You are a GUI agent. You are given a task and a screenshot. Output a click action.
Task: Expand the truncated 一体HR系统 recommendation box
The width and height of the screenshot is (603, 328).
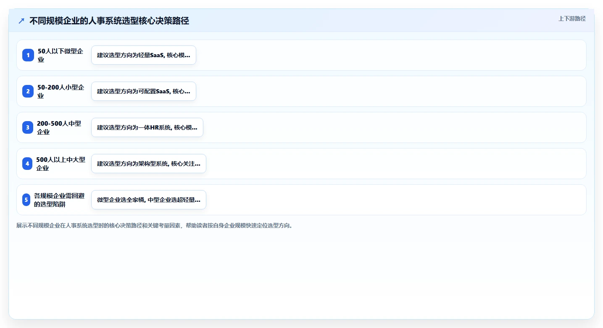pyautogui.click(x=147, y=127)
